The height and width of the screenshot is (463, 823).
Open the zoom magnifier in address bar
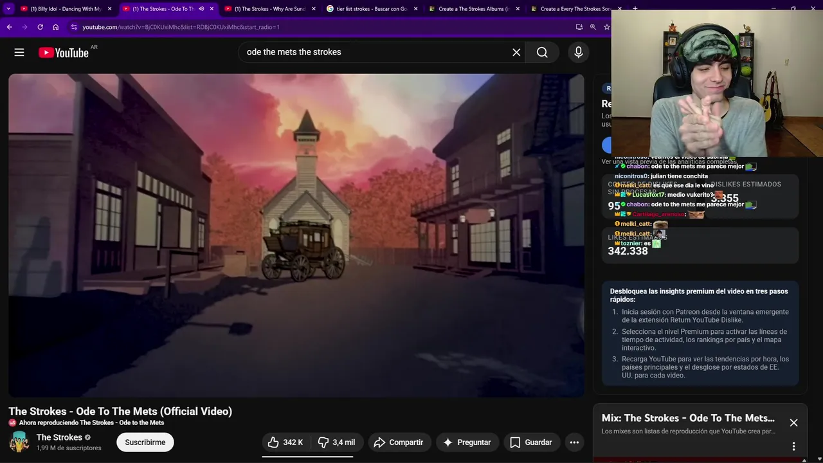pyautogui.click(x=593, y=27)
